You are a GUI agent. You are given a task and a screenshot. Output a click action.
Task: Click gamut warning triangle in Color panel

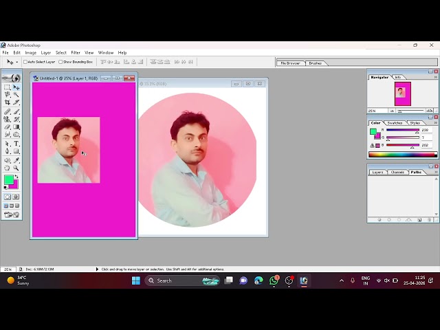click(x=372, y=145)
